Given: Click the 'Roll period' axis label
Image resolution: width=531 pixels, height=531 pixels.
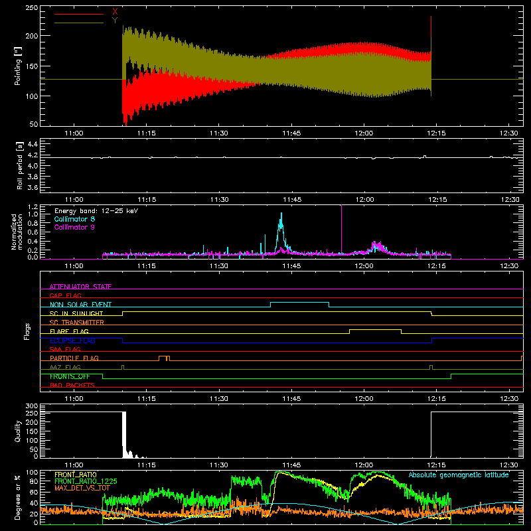Looking at the screenshot, I should 20,165.
